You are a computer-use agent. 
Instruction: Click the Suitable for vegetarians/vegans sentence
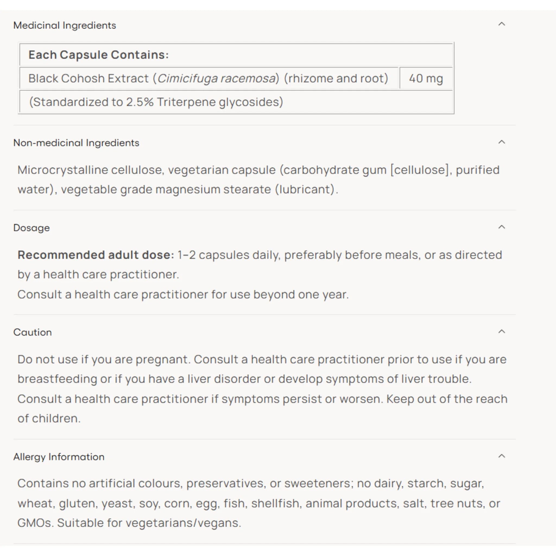click(x=149, y=523)
